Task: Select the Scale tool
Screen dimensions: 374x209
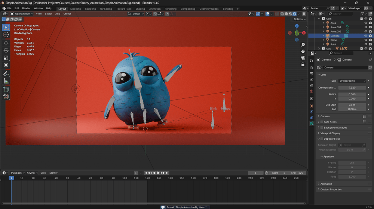Action: point(6,58)
